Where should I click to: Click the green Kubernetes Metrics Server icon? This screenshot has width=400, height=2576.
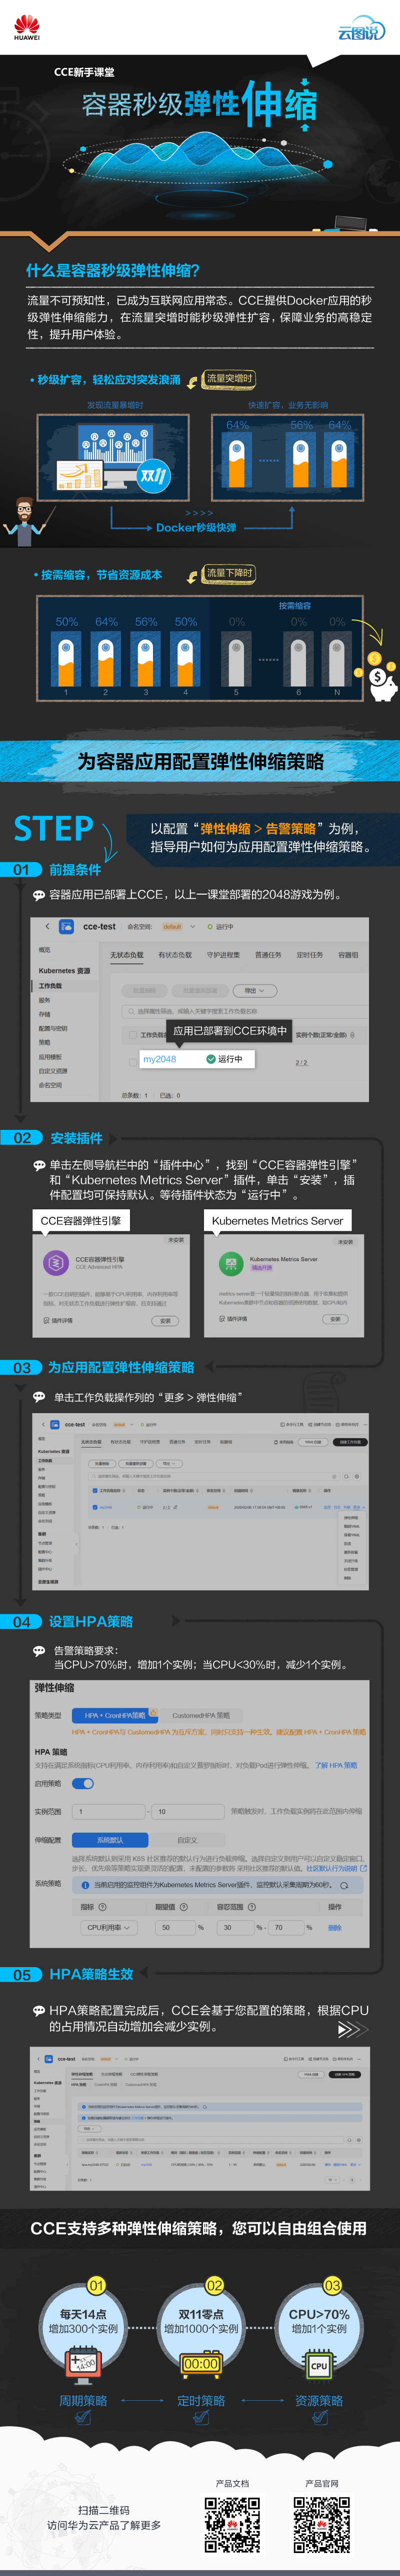pyautogui.click(x=231, y=1263)
